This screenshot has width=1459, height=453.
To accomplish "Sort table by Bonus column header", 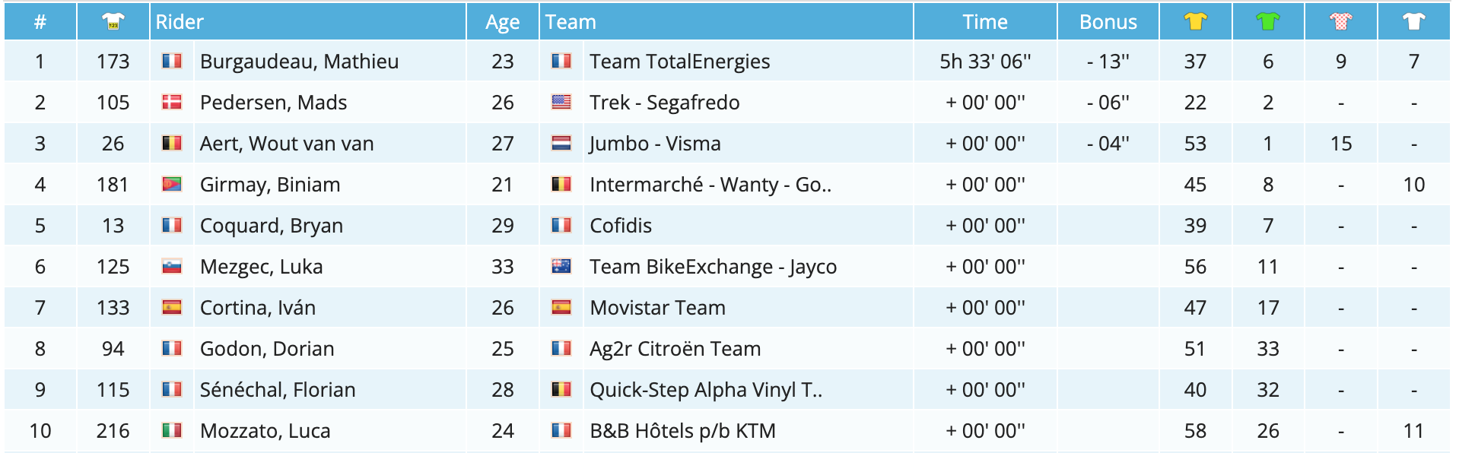I will pyautogui.click(x=1108, y=22).
